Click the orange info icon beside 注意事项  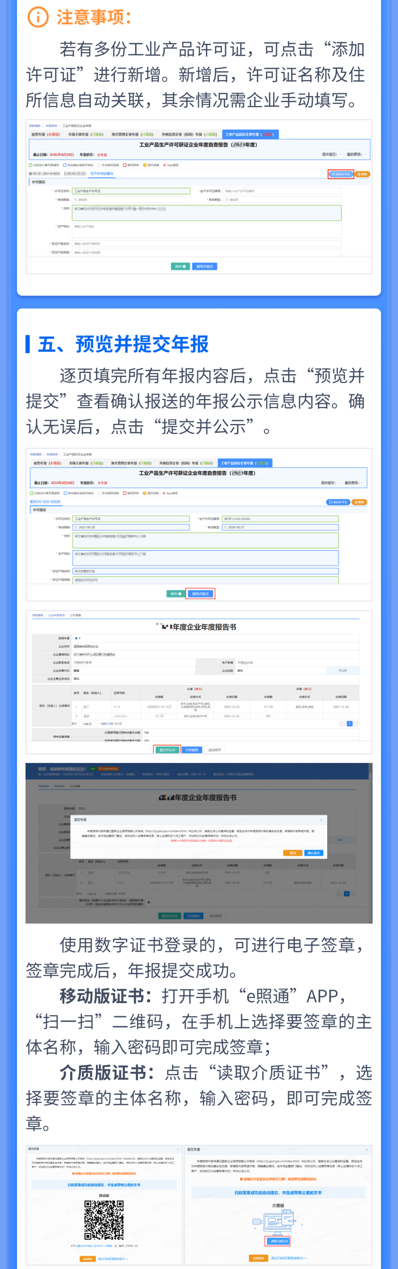pos(38,17)
